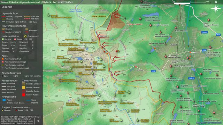
Task: Click the T-05-13 road shield
Action: click(x=191, y=78)
